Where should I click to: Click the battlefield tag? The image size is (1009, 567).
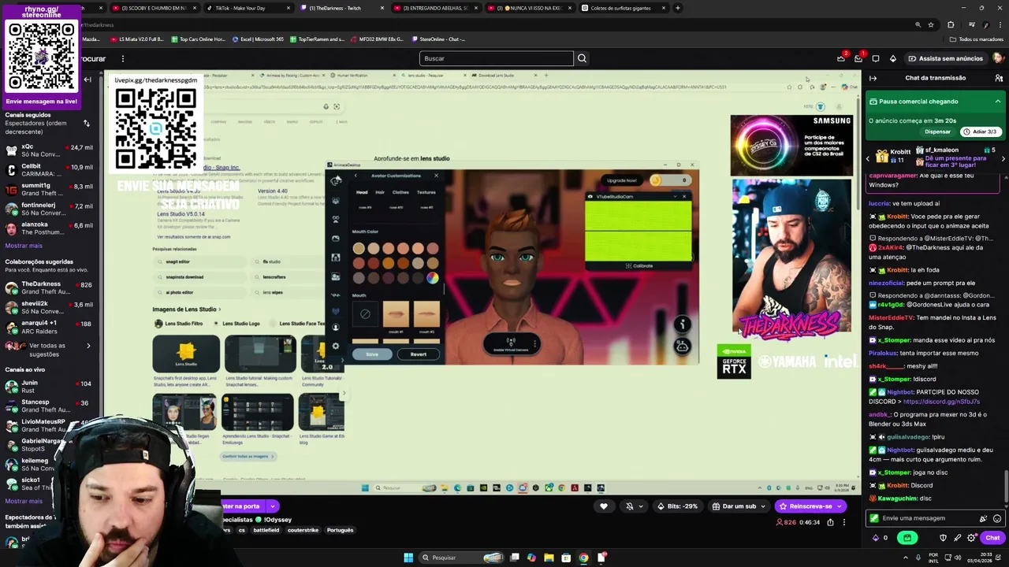tap(266, 530)
